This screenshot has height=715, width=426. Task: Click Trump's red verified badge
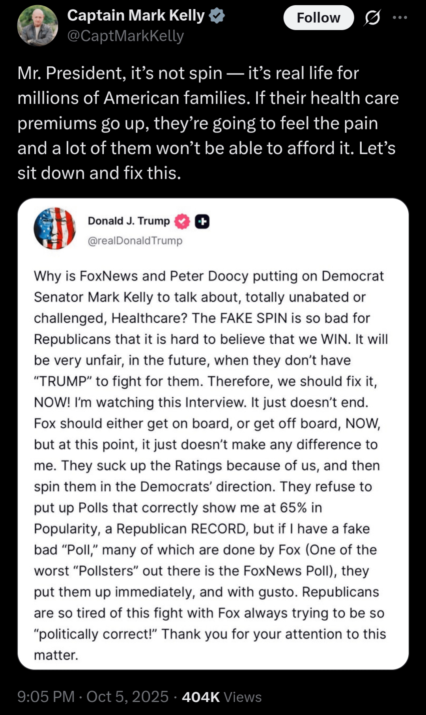click(x=182, y=221)
